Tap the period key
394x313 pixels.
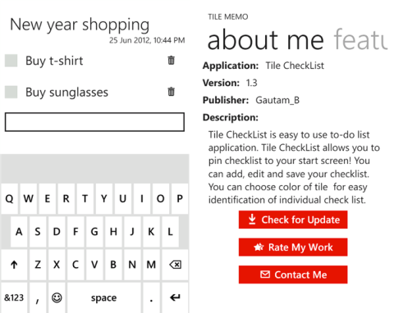(x=151, y=297)
